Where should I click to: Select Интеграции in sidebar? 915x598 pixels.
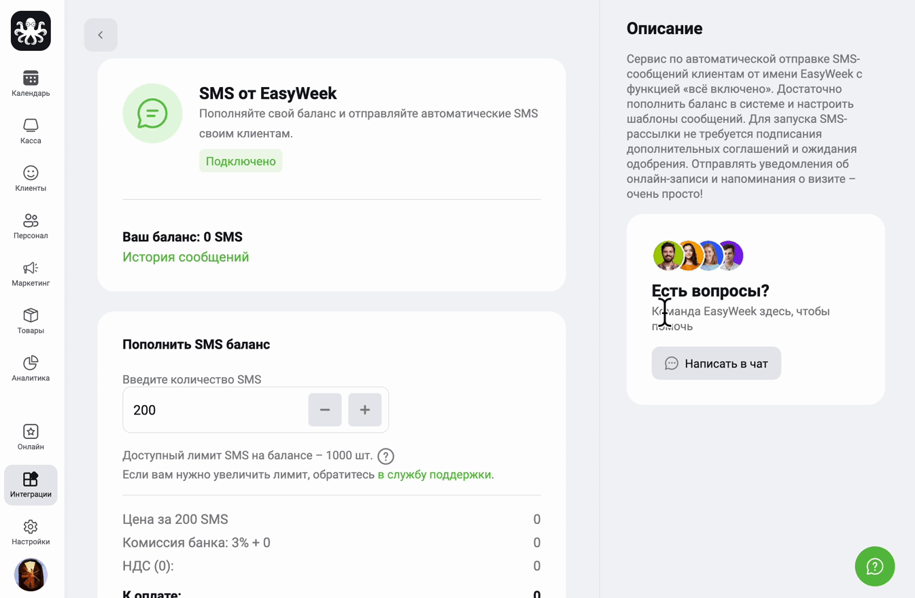coord(31,485)
